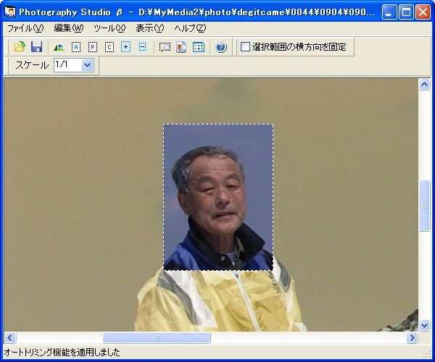Open help via the blue question mark icon

click(x=221, y=47)
